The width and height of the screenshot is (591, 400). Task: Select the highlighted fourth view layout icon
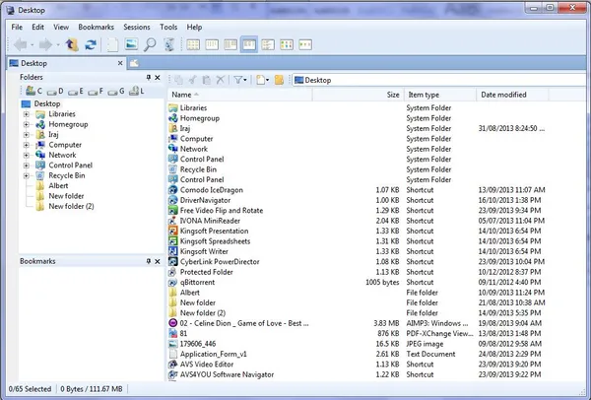tap(249, 45)
